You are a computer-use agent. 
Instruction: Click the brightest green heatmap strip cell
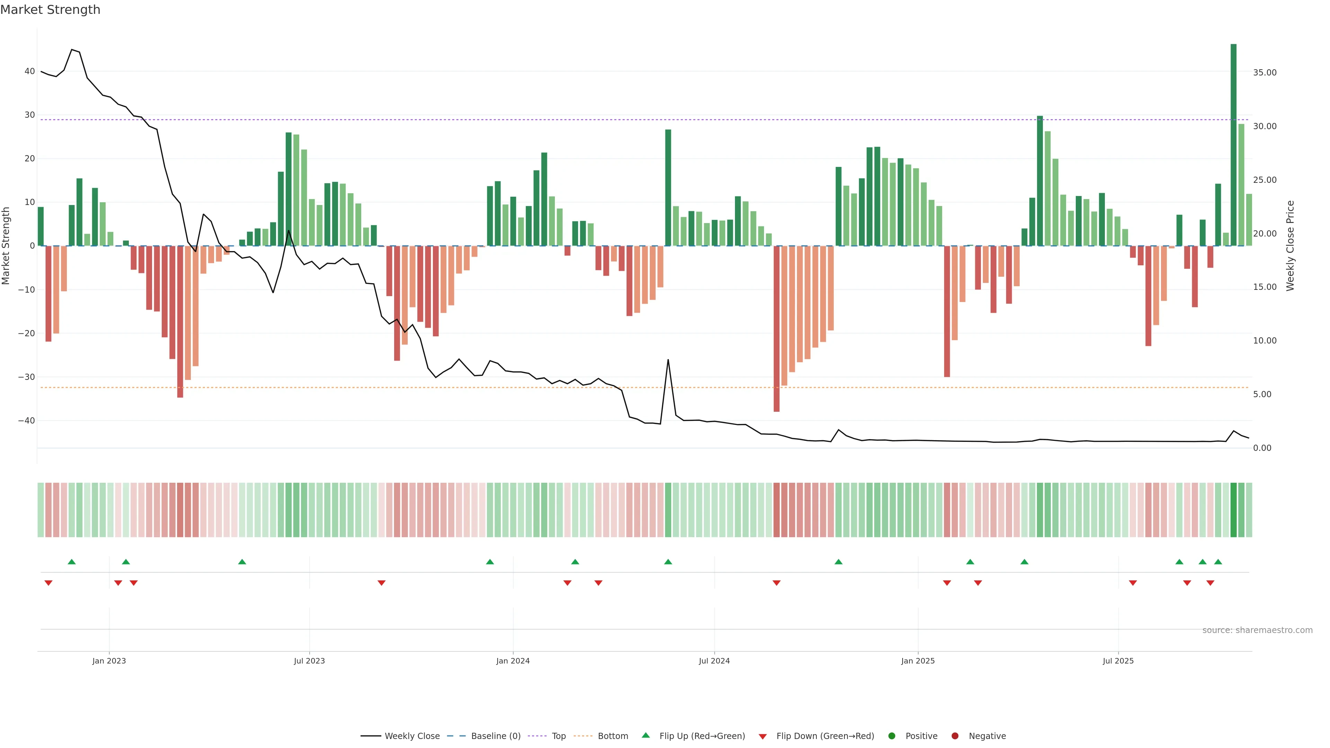point(1233,509)
